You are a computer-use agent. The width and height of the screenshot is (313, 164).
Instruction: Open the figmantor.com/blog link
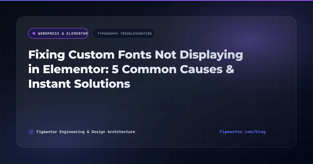coord(242,132)
